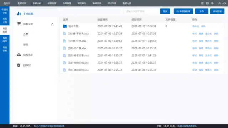Click the 新增数据库 button

183,11
